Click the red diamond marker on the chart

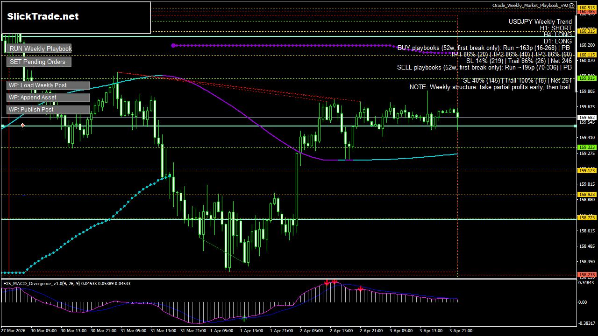(x=23, y=125)
